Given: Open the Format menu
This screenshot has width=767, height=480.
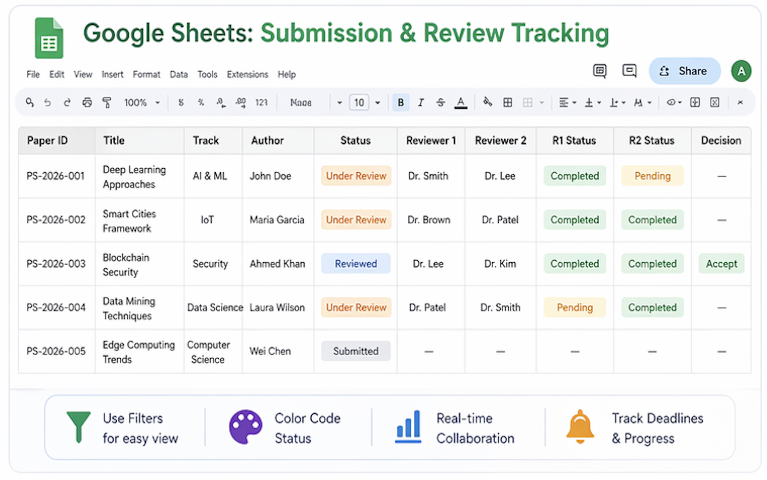Looking at the screenshot, I should (x=146, y=74).
